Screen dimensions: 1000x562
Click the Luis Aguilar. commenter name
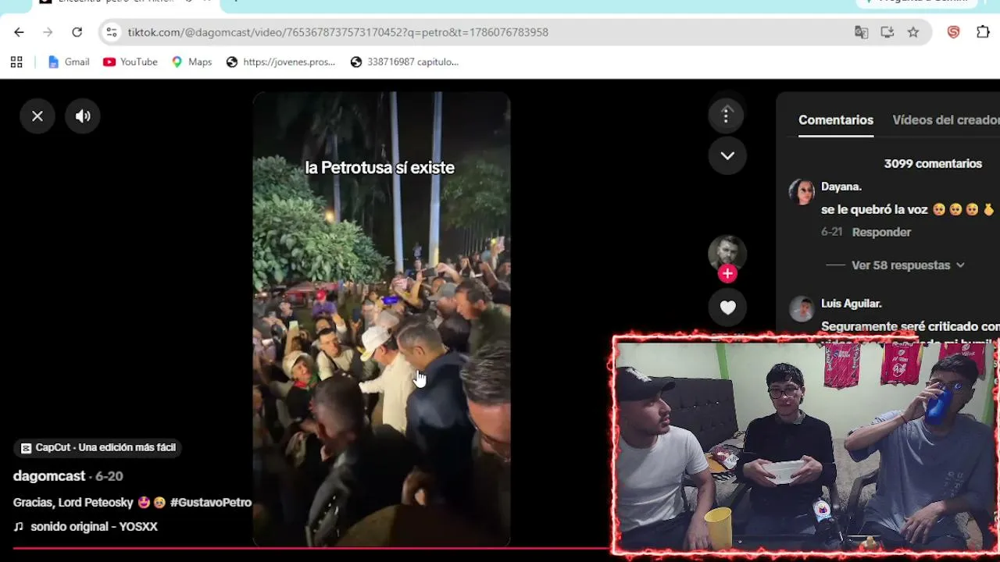(852, 304)
